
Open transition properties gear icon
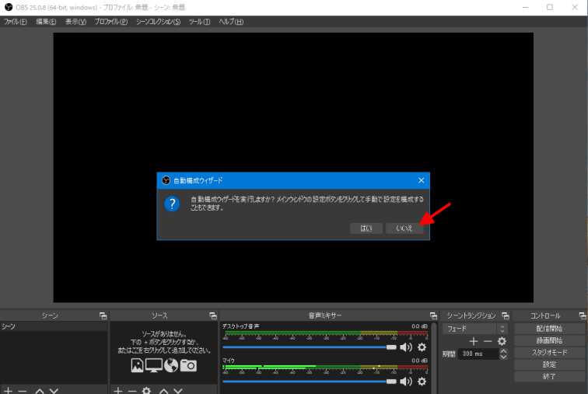point(502,341)
